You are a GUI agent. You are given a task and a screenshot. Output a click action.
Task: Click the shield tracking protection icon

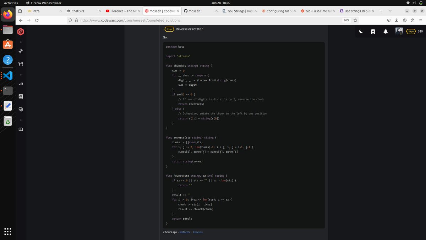pos(70,21)
